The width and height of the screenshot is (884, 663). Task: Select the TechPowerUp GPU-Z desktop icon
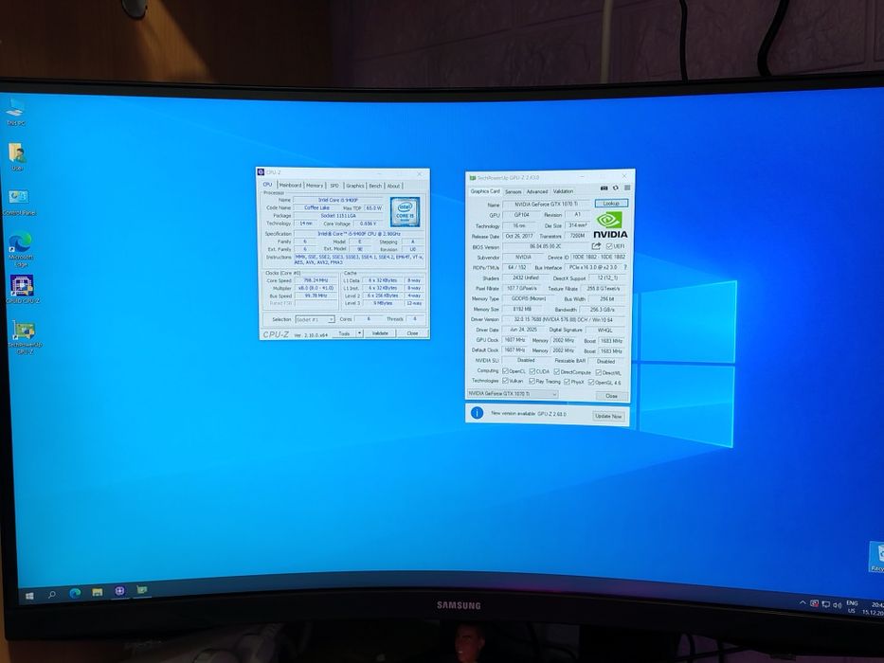click(25, 337)
